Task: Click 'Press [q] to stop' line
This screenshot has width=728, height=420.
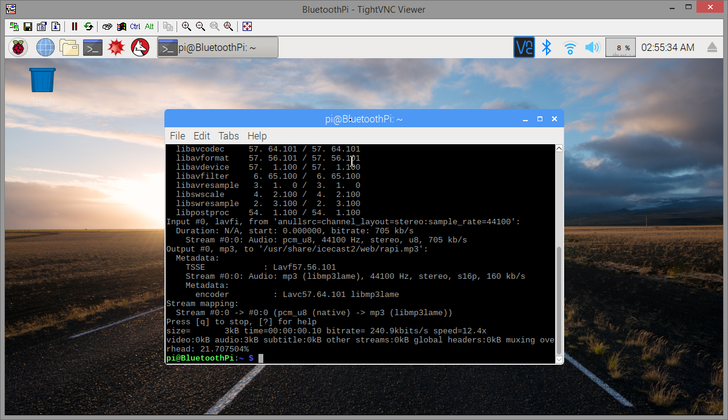Action: tap(241, 322)
